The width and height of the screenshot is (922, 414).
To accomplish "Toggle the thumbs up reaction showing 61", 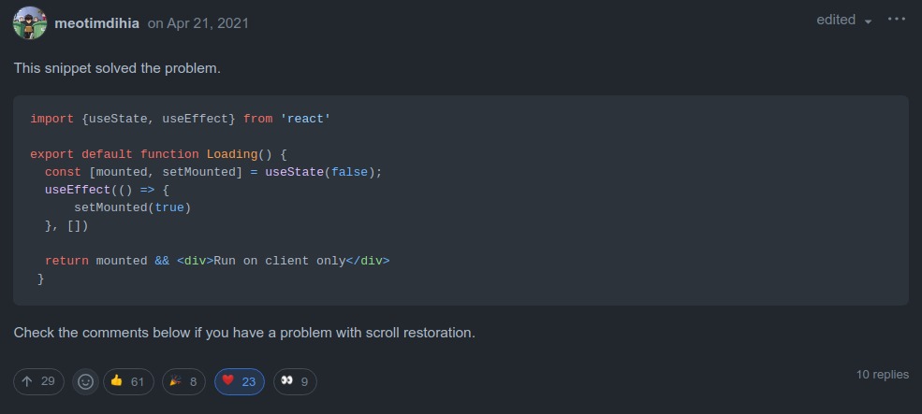I will tap(128, 381).
